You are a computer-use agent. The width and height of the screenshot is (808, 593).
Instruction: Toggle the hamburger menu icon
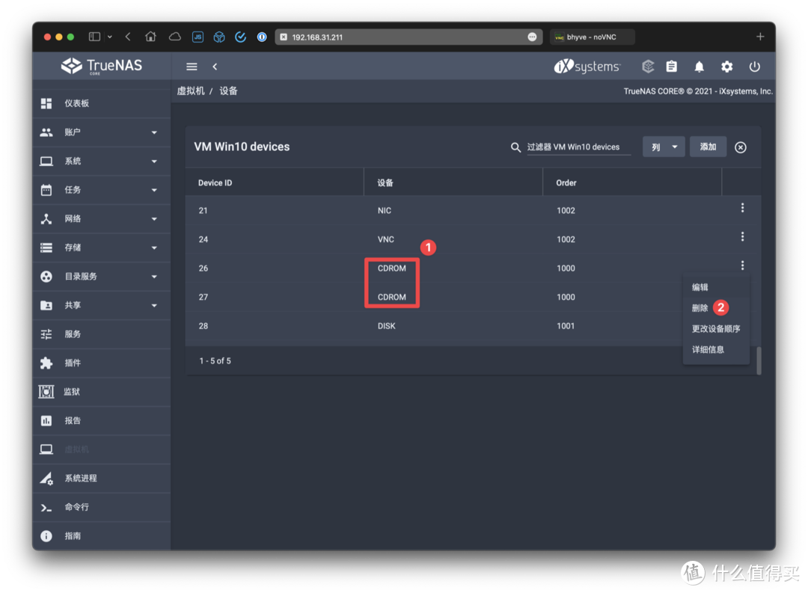point(192,67)
